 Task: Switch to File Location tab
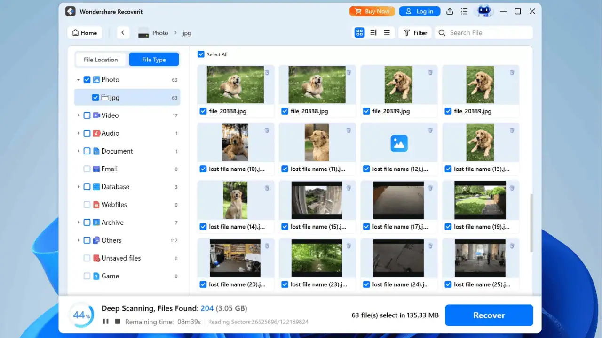[101, 60]
